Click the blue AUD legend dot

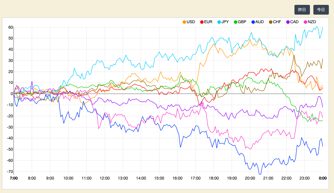253,22
